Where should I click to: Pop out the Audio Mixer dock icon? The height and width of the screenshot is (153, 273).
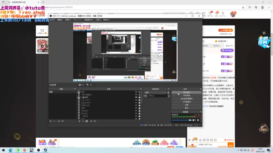tap(201, 112)
